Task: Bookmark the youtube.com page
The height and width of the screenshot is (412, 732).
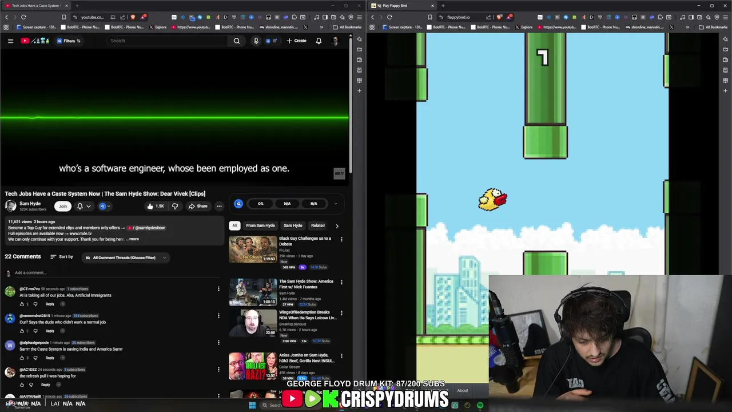Action: (64, 17)
